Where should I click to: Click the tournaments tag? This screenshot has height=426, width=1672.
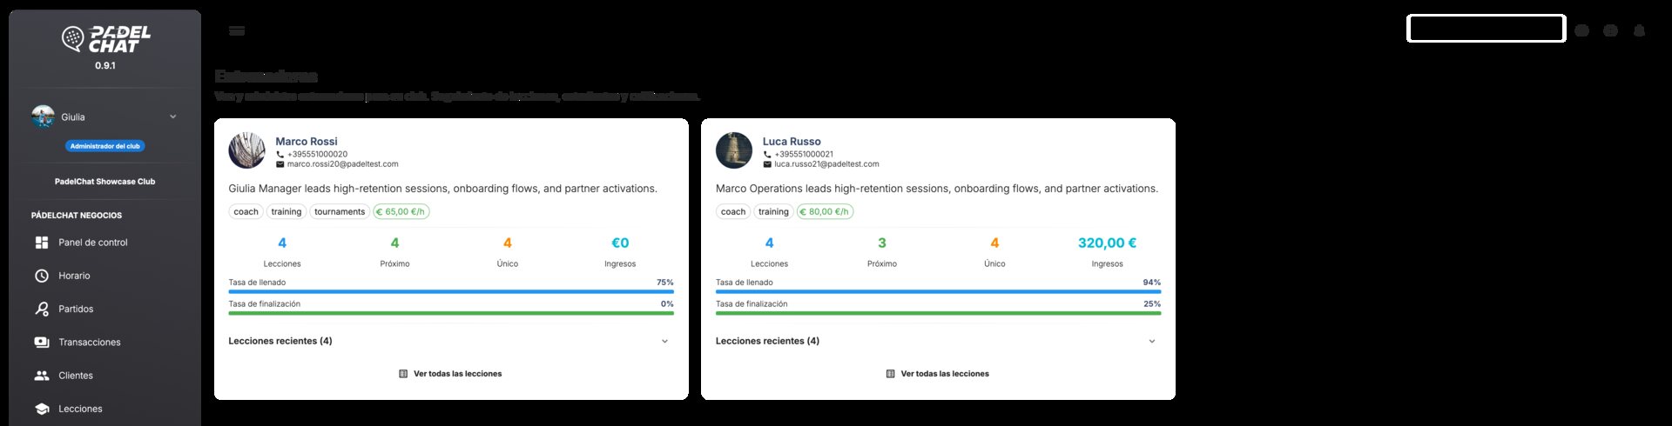[340, 211]
